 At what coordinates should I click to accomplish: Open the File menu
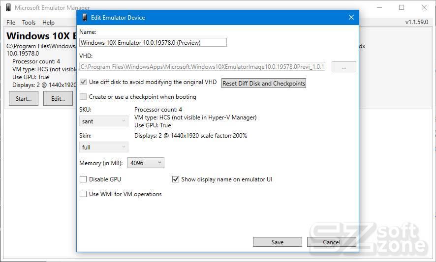click(x=11, y=23)
